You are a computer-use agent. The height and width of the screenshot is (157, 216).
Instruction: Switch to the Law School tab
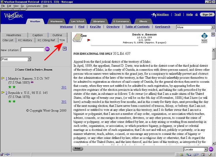coord(77,21)
